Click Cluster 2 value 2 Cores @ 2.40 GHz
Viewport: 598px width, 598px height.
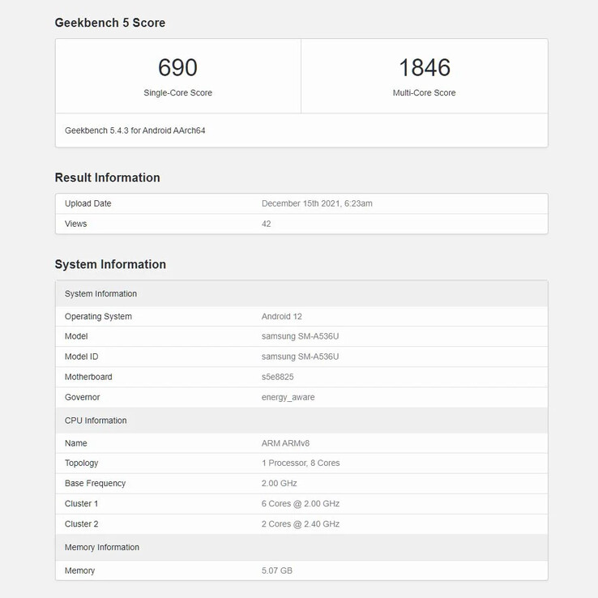[x=301, y=523]
